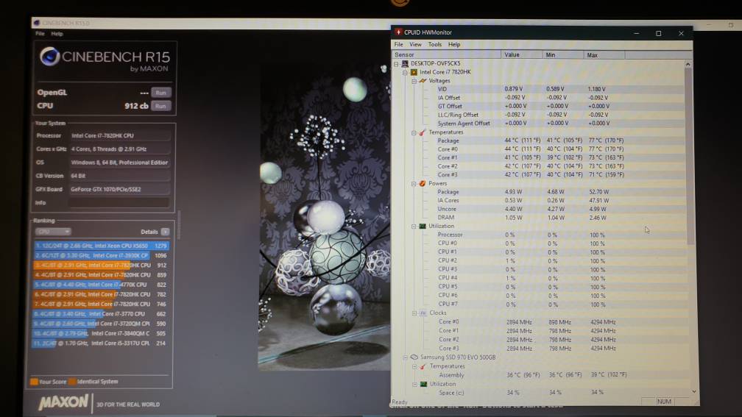This screenshot has width=742, height=417.
Task: Click the desktop computer icon in the tree
Action: click(405, 63)
